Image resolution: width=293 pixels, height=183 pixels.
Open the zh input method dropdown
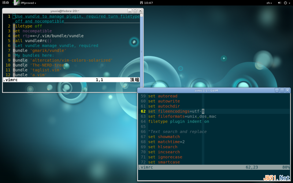tap(270, 3)
